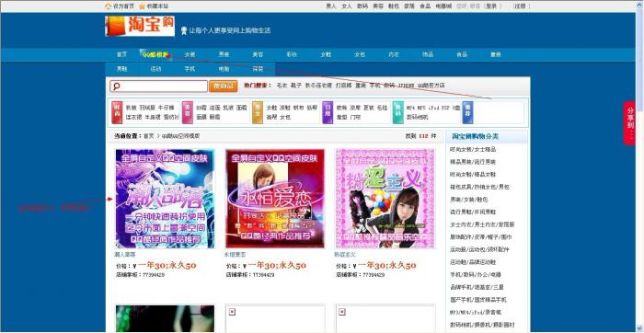Click the 毛衣 hot search link
The height and width of the screenshot is (333, 644).
tap(282, 86)
